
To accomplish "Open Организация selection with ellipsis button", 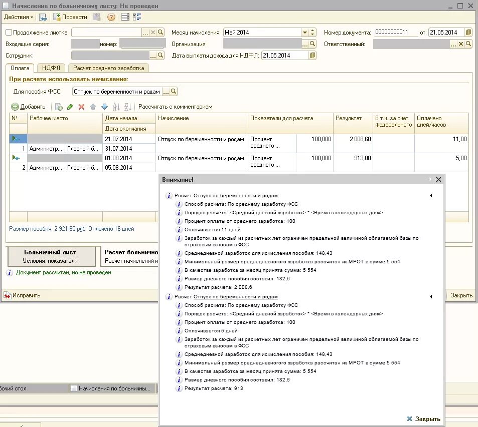I will 305,44.
